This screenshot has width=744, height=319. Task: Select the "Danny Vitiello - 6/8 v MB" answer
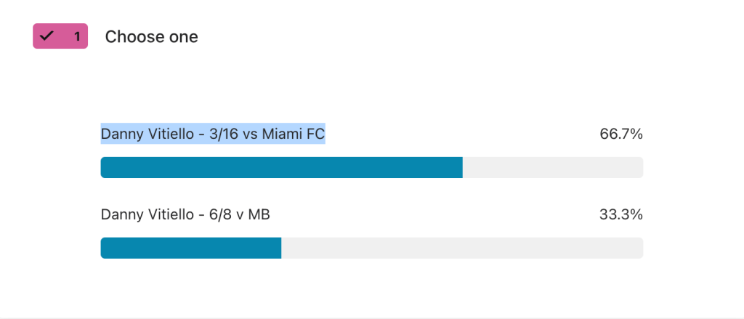(185, 214)
